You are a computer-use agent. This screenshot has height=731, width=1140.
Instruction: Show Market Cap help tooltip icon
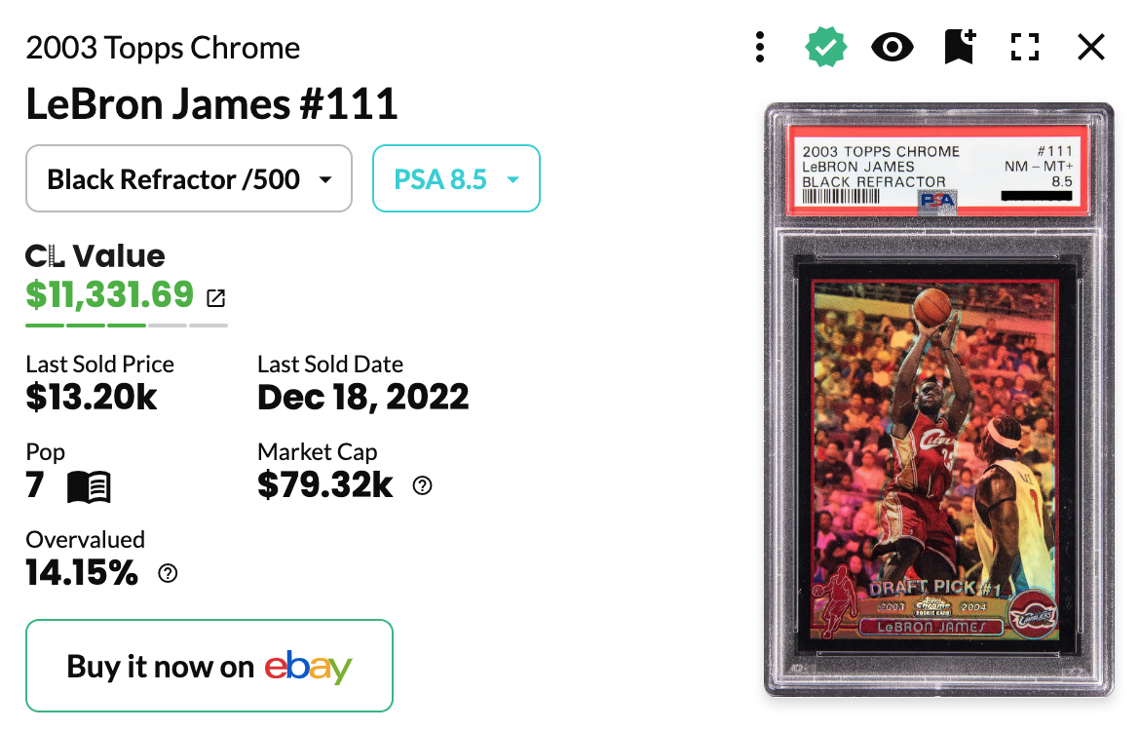[423, 486]
